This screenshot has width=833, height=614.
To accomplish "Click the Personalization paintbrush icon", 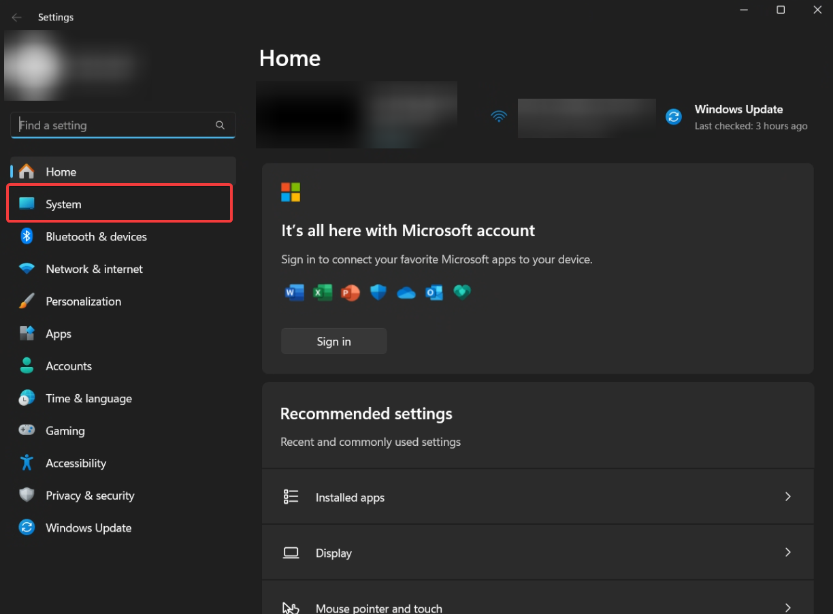I will (27, 301).
